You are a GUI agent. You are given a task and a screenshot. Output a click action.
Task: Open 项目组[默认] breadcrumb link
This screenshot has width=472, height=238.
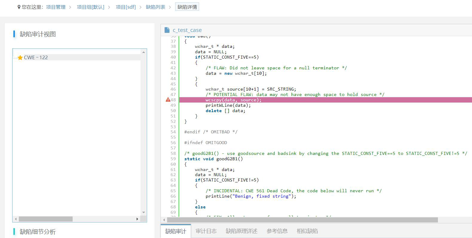tap(91, 7)
